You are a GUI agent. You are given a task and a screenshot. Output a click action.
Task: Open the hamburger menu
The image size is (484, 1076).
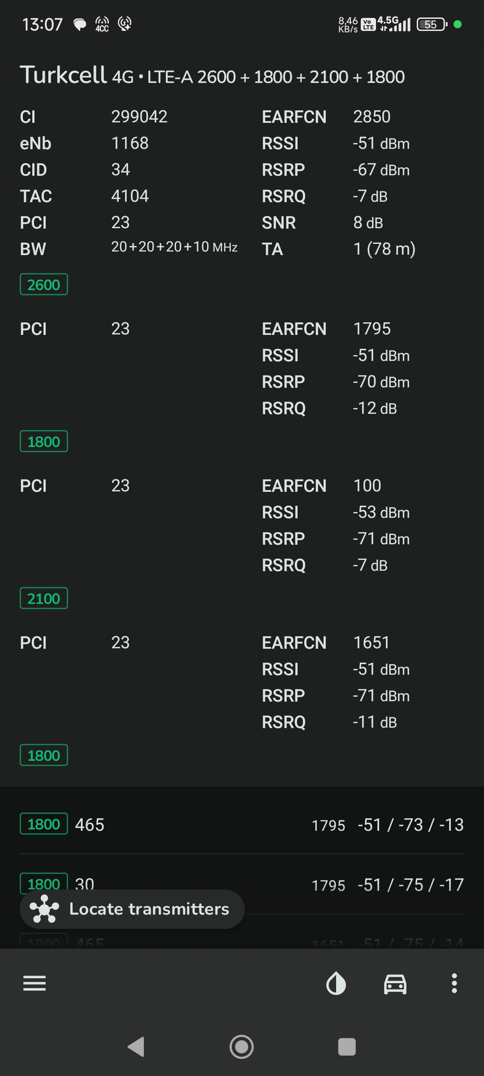[x=35, y=983]
